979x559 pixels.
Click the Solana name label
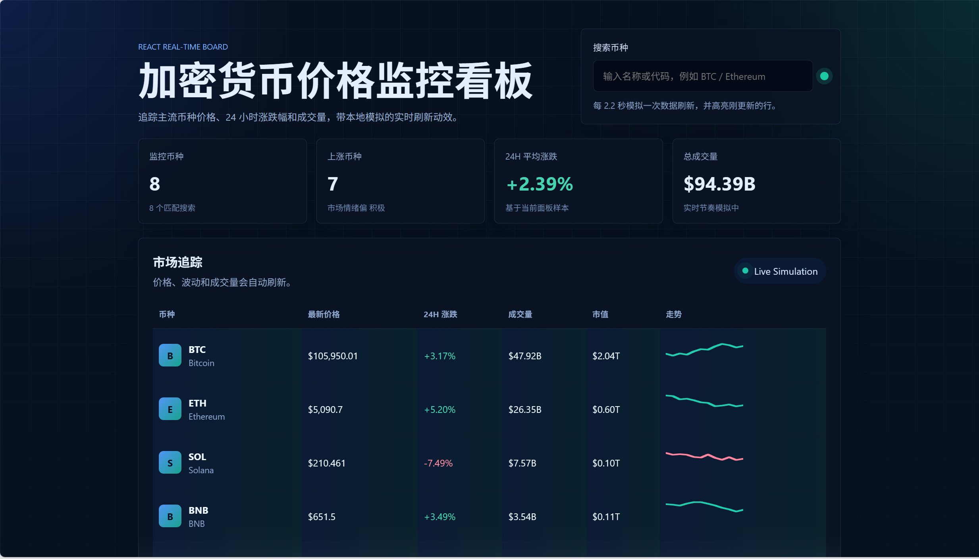tap(201, 470)
